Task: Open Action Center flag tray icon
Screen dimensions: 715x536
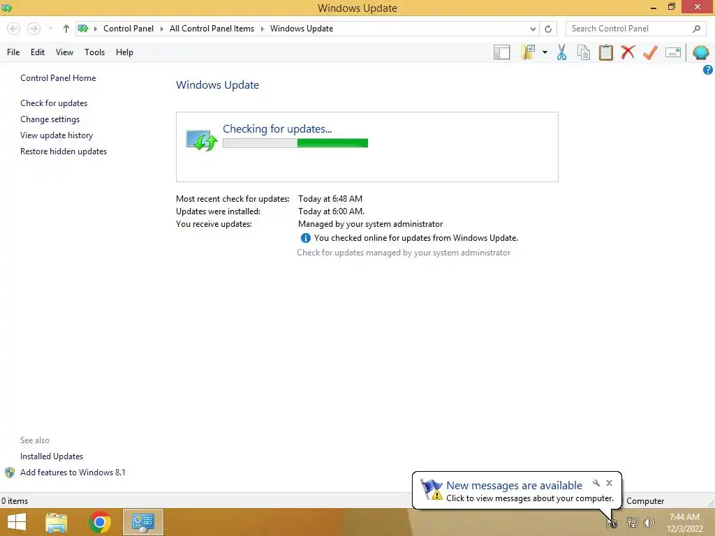Action: coord(612,523)
